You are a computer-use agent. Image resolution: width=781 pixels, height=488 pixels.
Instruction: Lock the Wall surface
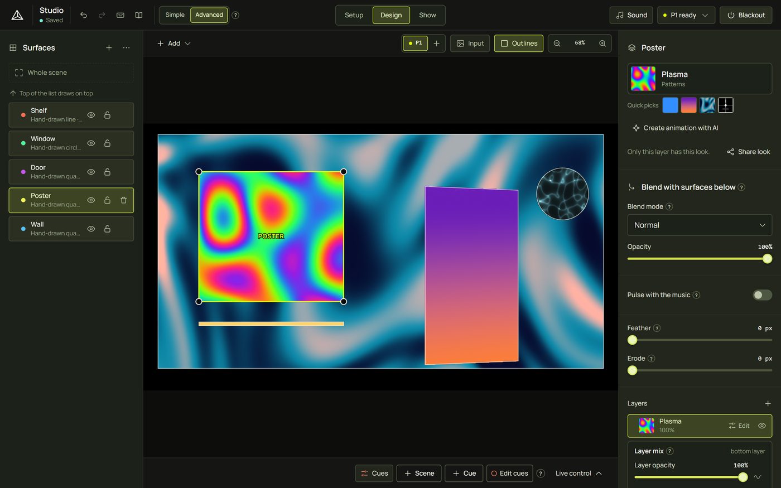107,229
